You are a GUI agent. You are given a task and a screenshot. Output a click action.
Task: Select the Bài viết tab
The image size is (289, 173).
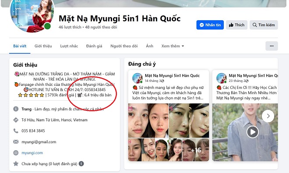[x=20, y=46]
